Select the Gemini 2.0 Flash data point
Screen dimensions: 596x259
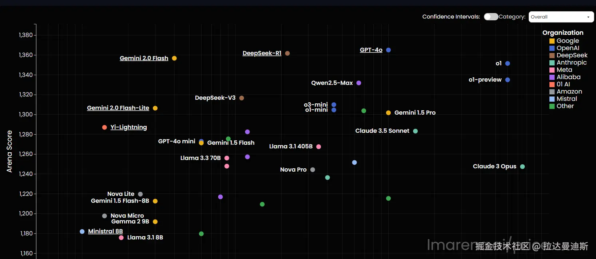pos(174,58)
